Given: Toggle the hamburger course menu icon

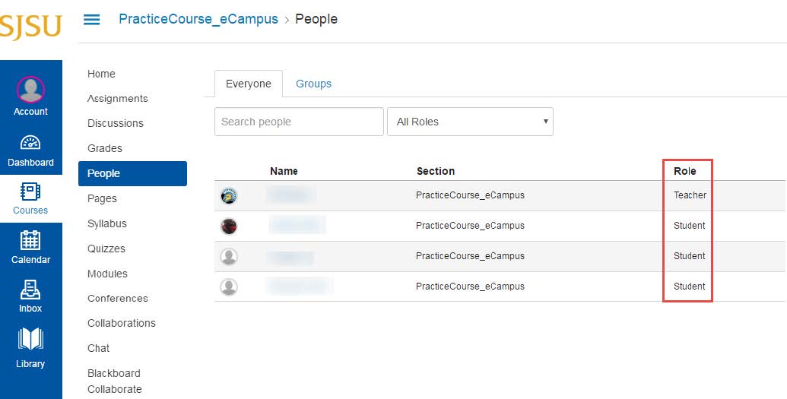Looking at the screenshot, I should click(x=91, y=20).
